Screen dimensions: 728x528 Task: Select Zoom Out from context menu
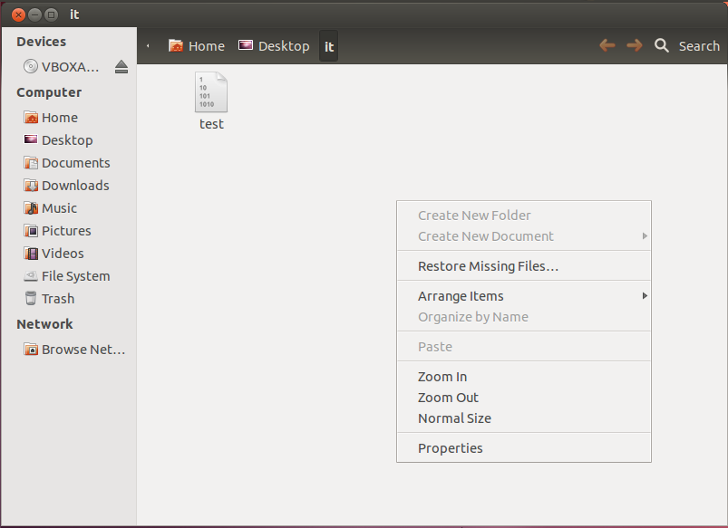524,398
